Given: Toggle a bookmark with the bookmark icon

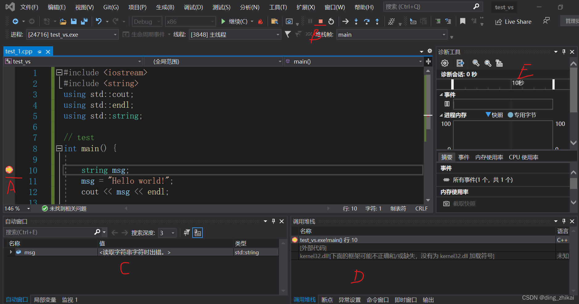Looking at the screenshot, I should (x=463, y=21).
